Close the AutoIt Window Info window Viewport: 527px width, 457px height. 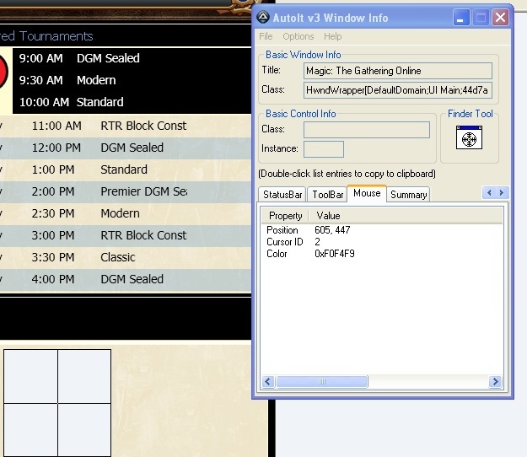pos(501,17)
